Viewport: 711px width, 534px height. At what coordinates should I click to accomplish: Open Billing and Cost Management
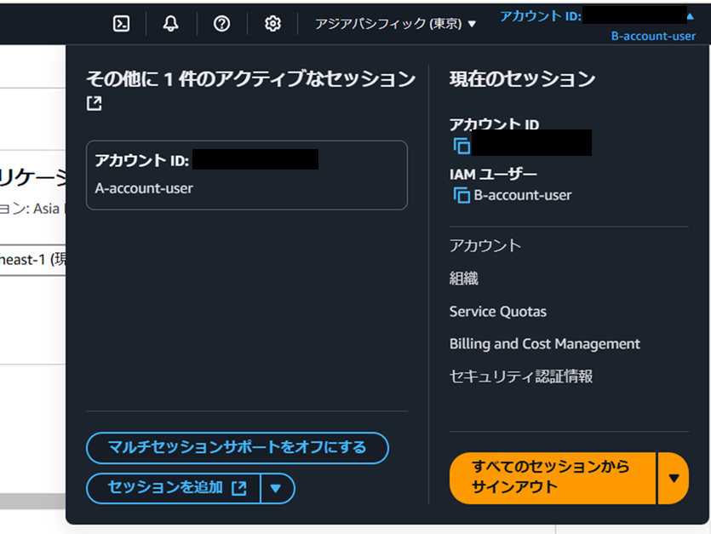[545, 344]
